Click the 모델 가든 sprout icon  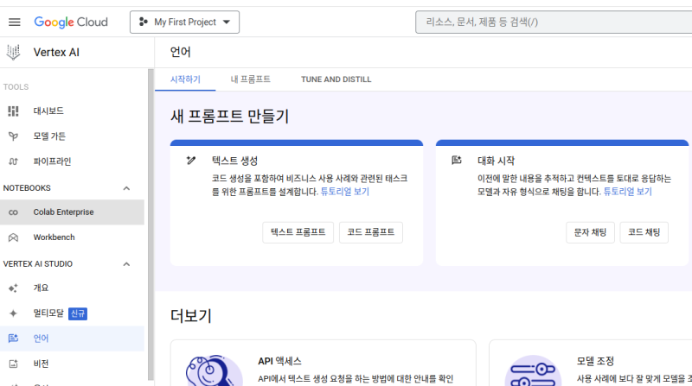[x=13, y=136]
